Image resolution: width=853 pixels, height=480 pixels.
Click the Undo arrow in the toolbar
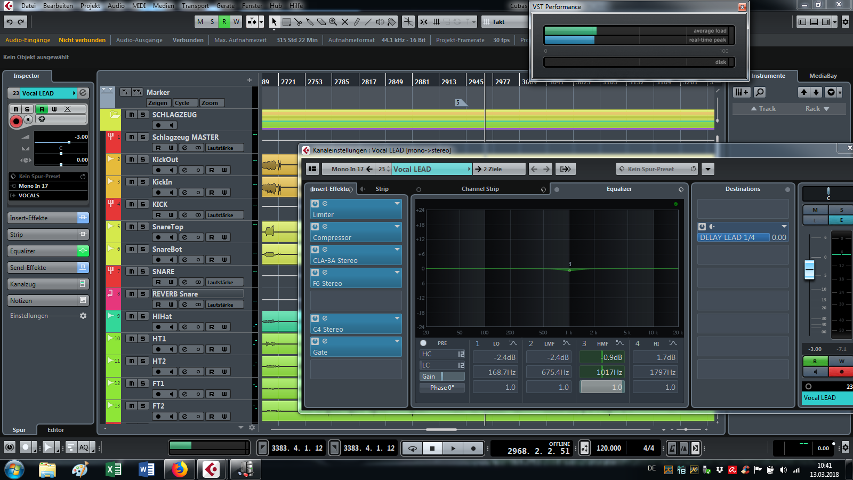pos(9,22)
